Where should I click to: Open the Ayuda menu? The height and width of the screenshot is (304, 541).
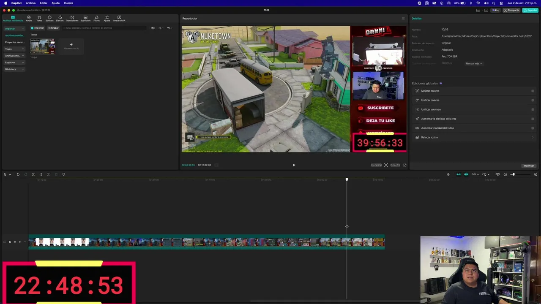click(55, 3)
